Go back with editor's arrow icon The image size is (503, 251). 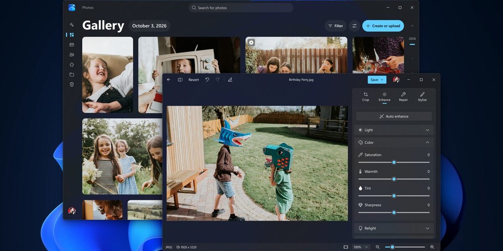coord(169,79)
